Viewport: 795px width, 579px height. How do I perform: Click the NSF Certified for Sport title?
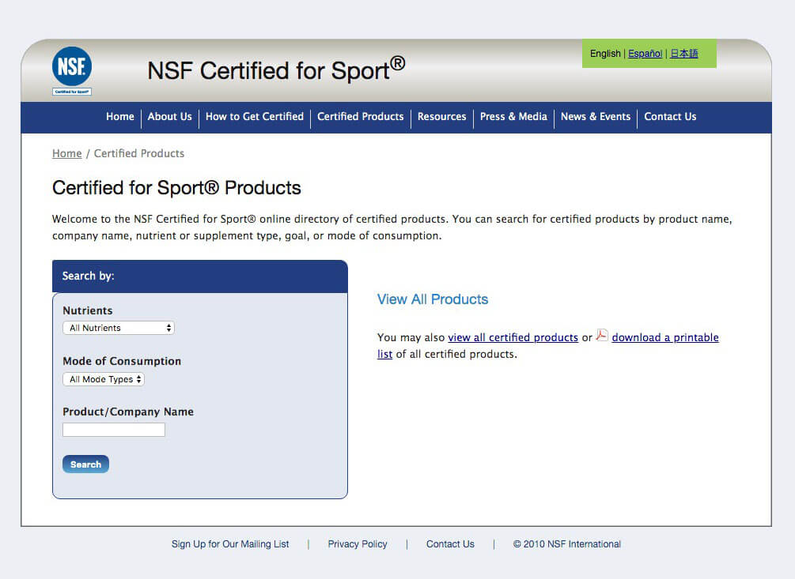[x=276, y=70]
